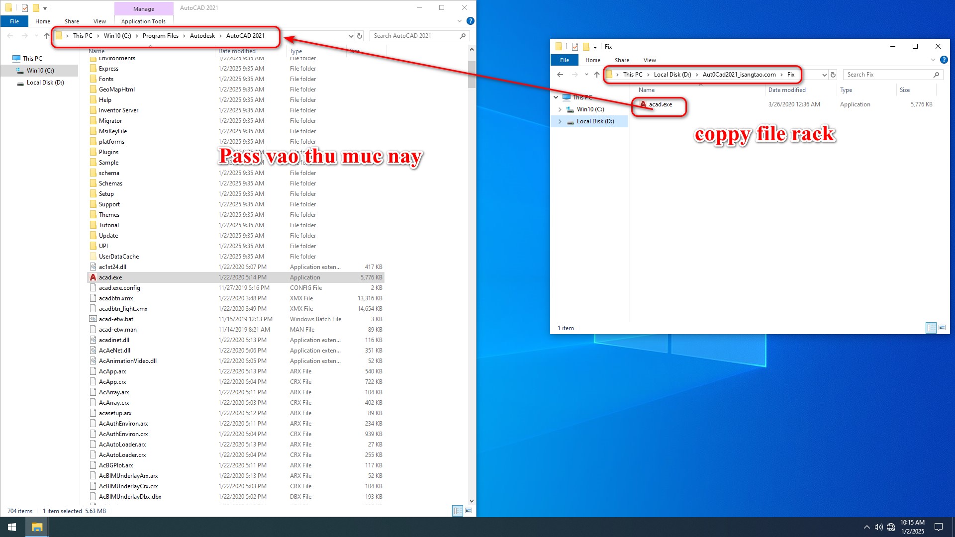Open the notification center icon
955x537 pixels.
939,527
